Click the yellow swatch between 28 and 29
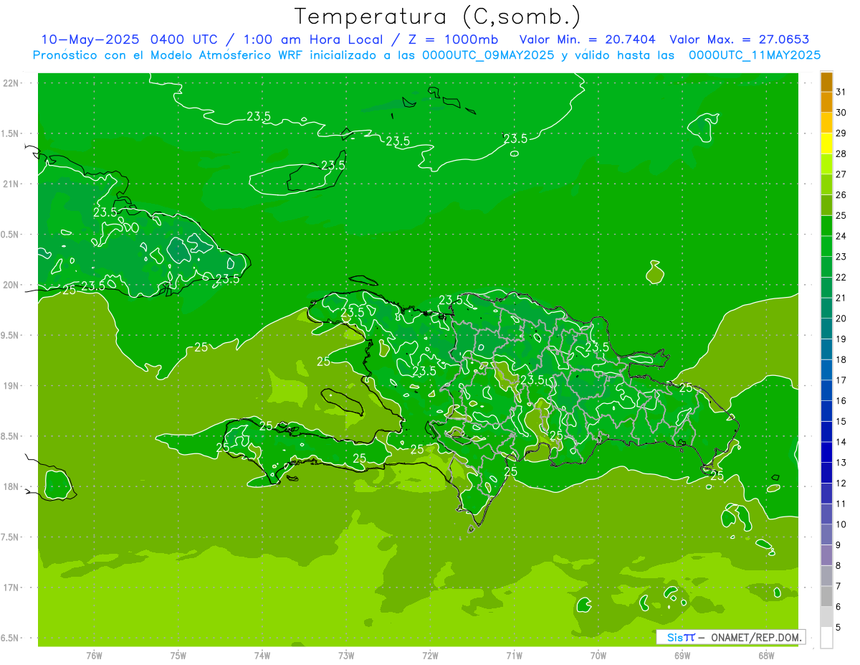 826,143
